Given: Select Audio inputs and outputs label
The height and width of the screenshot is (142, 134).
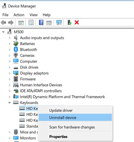Looking at the screenshot, I should pos(42,38).
